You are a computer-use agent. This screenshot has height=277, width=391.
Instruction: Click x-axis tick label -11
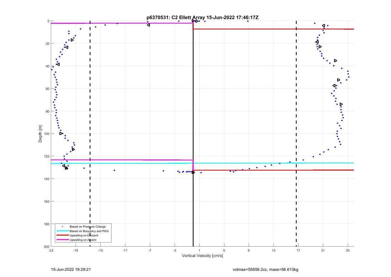(x=125, y=250)
